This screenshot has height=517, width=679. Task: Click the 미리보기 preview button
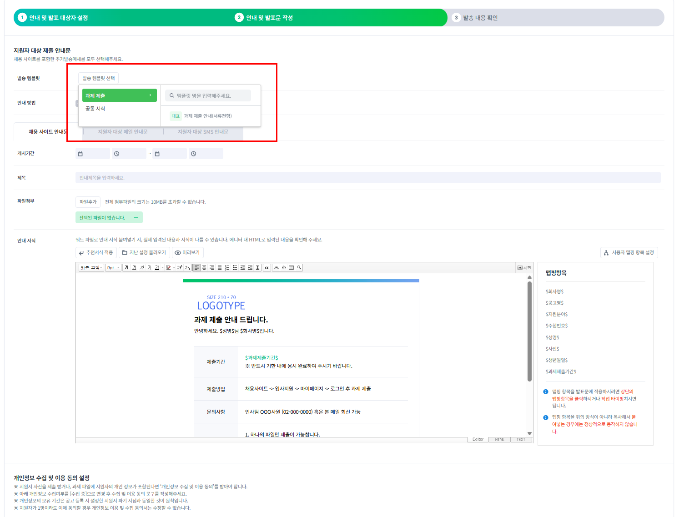(187, 252)
